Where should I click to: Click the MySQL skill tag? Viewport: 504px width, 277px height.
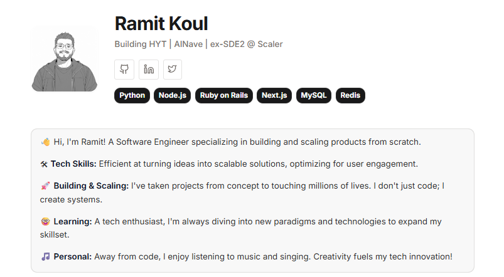tap(314, 96)
